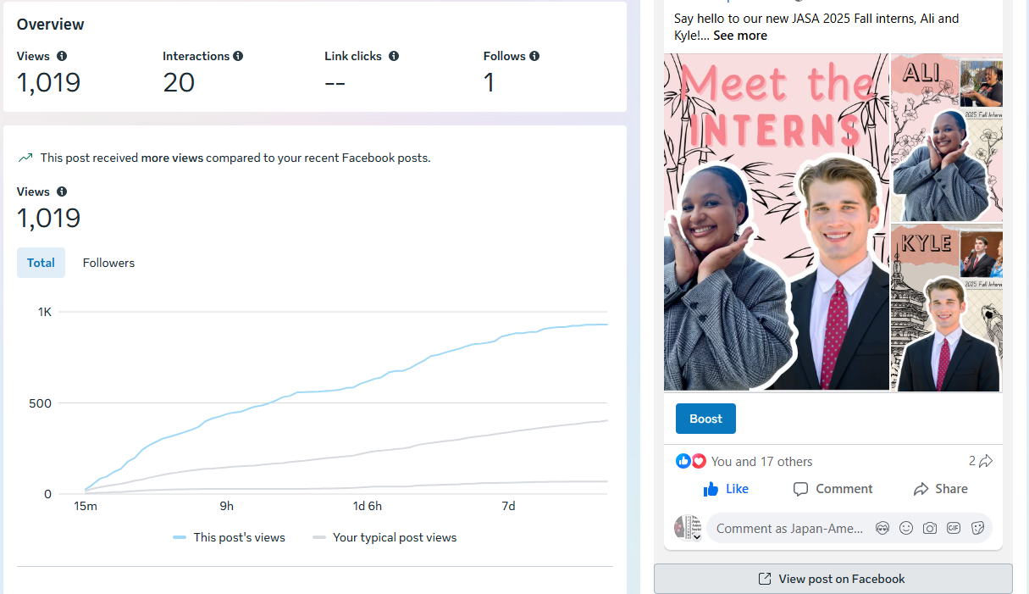Open the Meet the Interns main image
The height and width of the screenshot is (594, 1029).
pyautogui.click(x=777, y=222)
